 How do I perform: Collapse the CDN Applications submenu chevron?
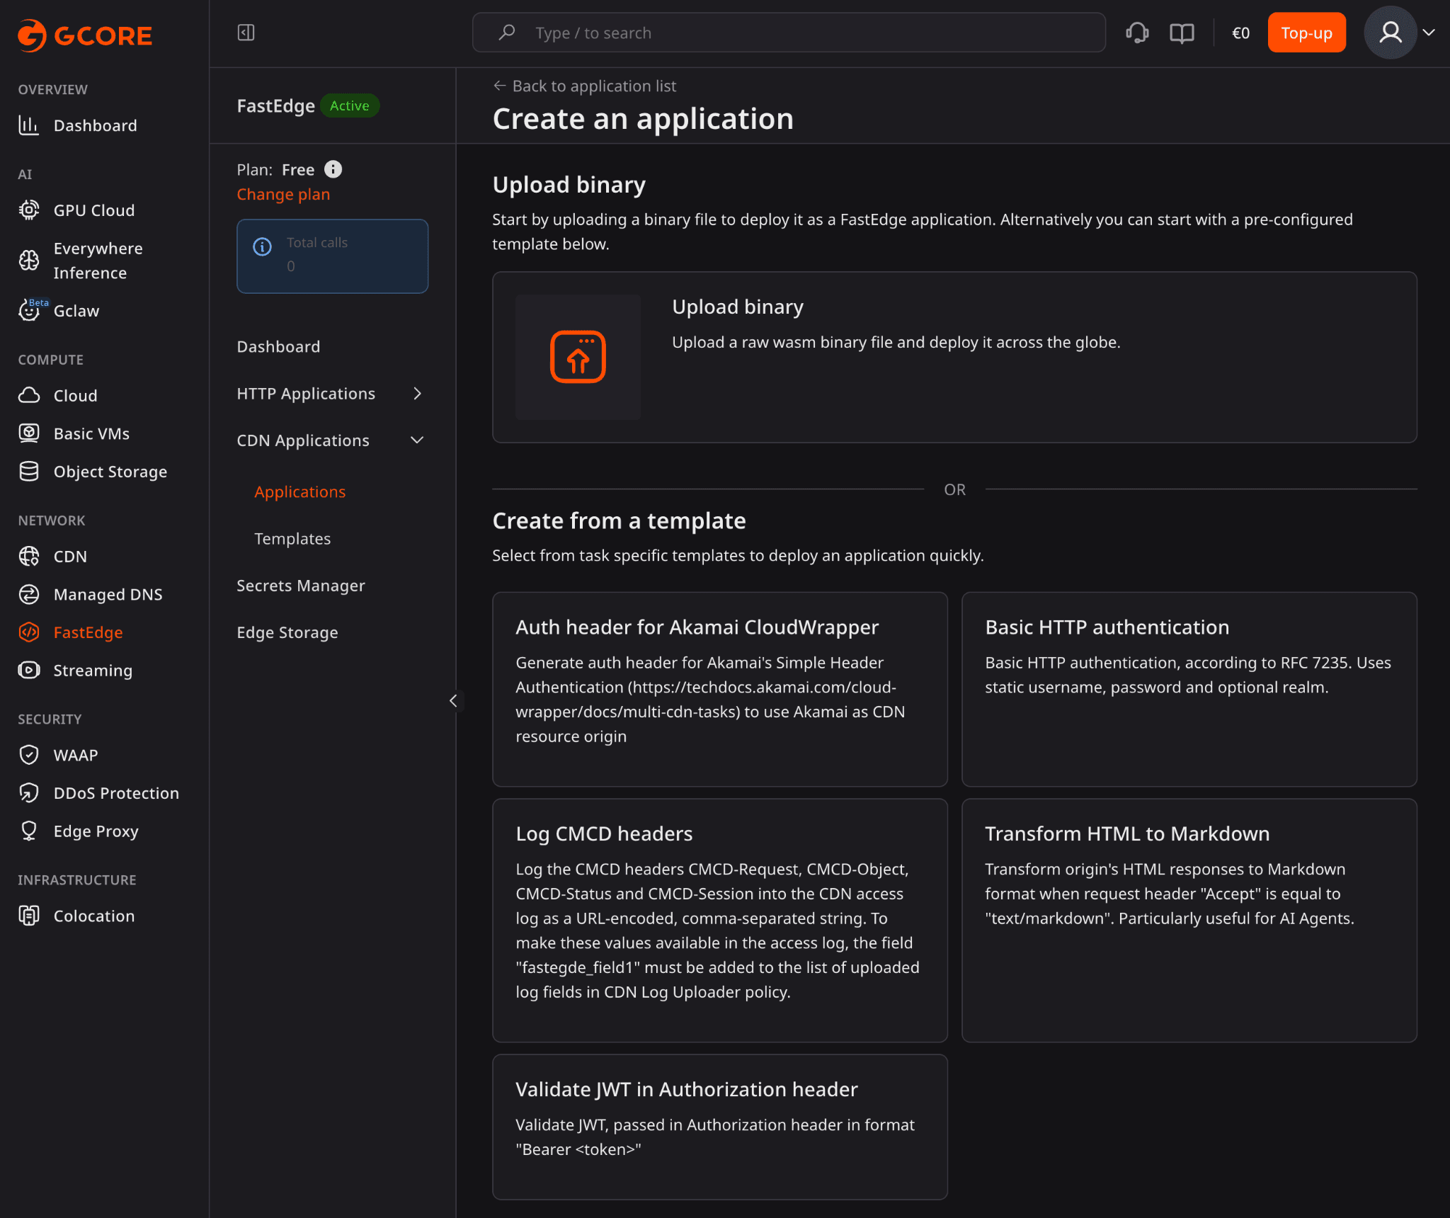point(417,440)
